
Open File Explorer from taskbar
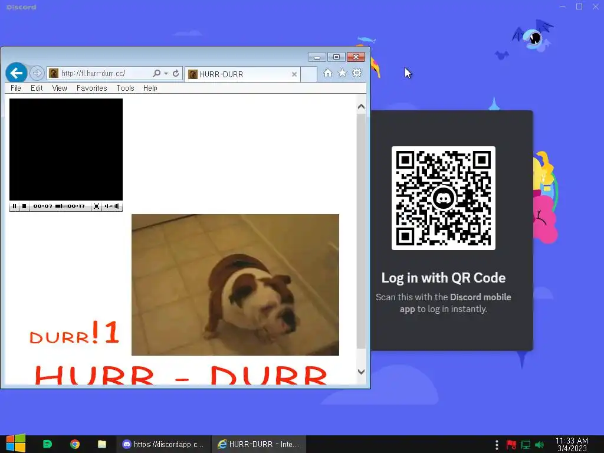(x=102, y=444)
